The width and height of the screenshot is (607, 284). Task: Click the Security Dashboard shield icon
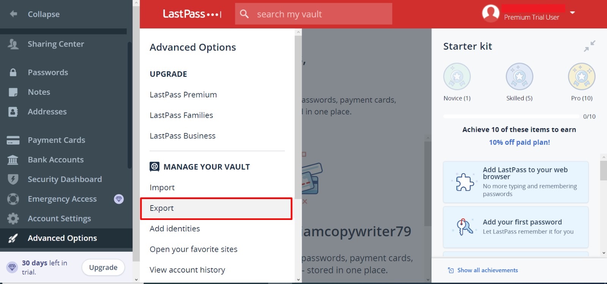pos(13,179)
